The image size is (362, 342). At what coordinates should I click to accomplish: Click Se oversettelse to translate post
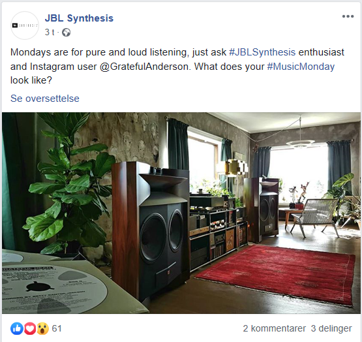[45, 99]
